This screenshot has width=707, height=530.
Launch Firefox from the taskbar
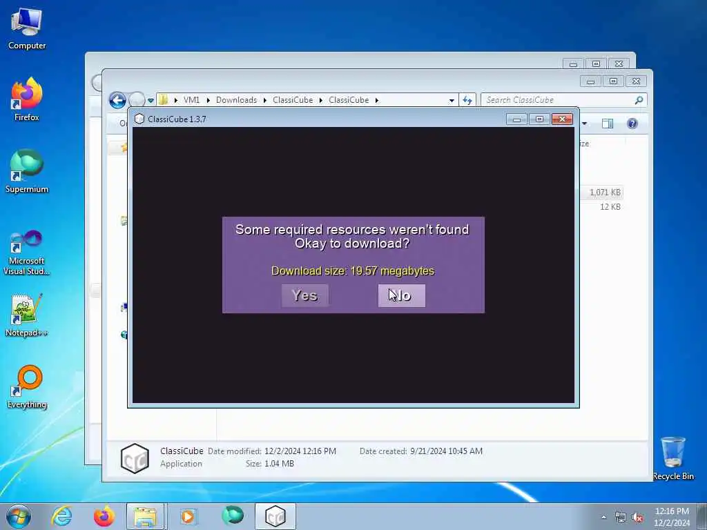pos(104,516)
